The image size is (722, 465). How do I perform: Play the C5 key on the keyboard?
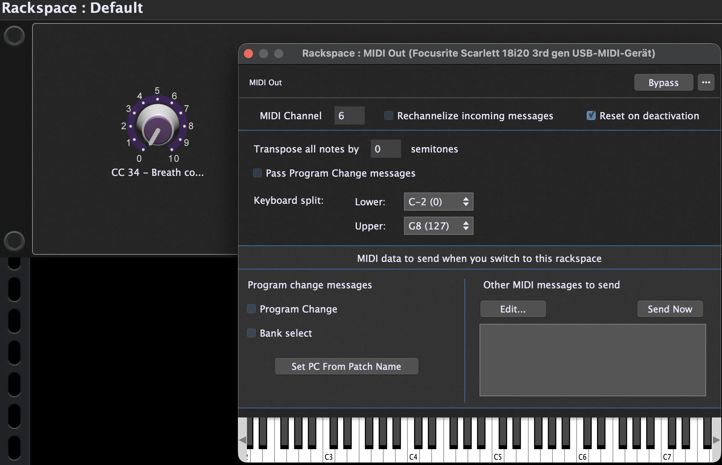coord(498,456)
